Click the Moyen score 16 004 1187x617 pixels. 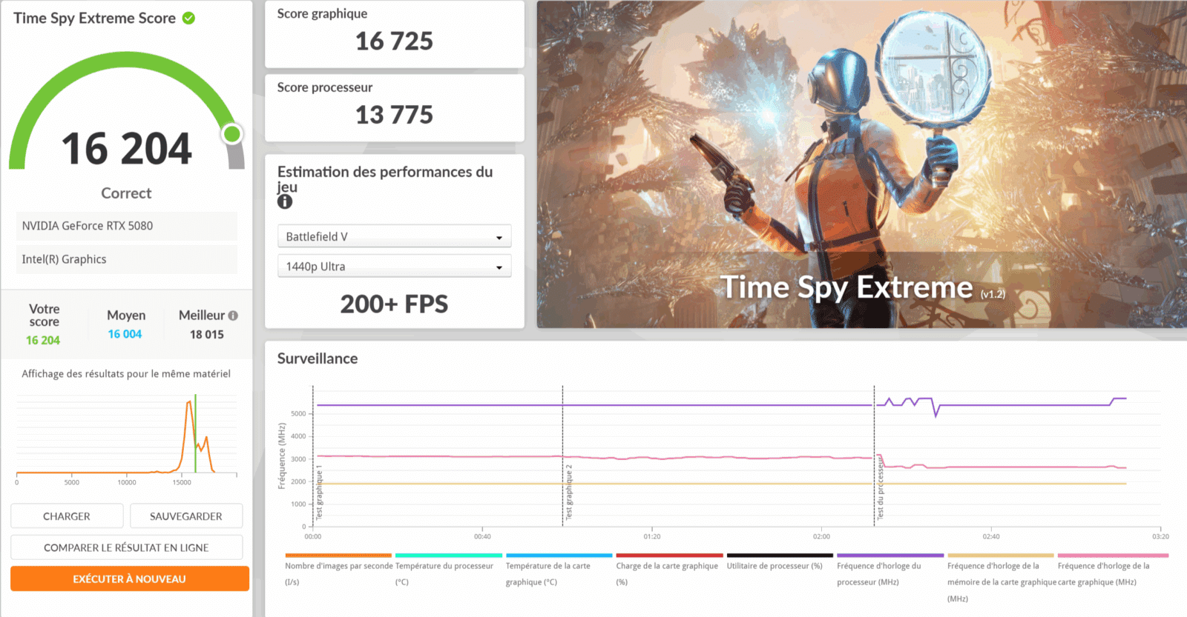(125, 334)
